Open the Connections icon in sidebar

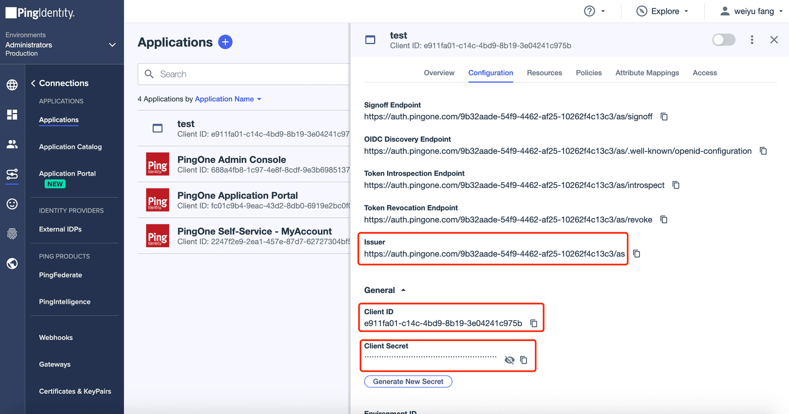tap(12, 174)
